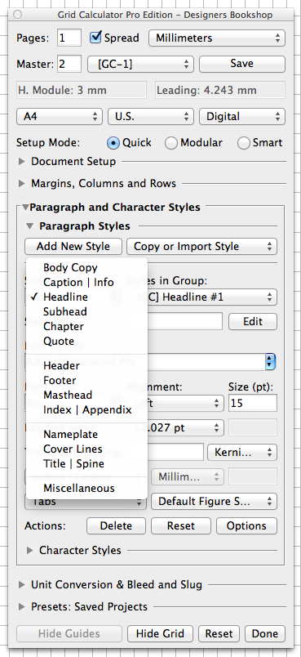
Task: Choose Quote from the style menu
Action: pos(86,341)
